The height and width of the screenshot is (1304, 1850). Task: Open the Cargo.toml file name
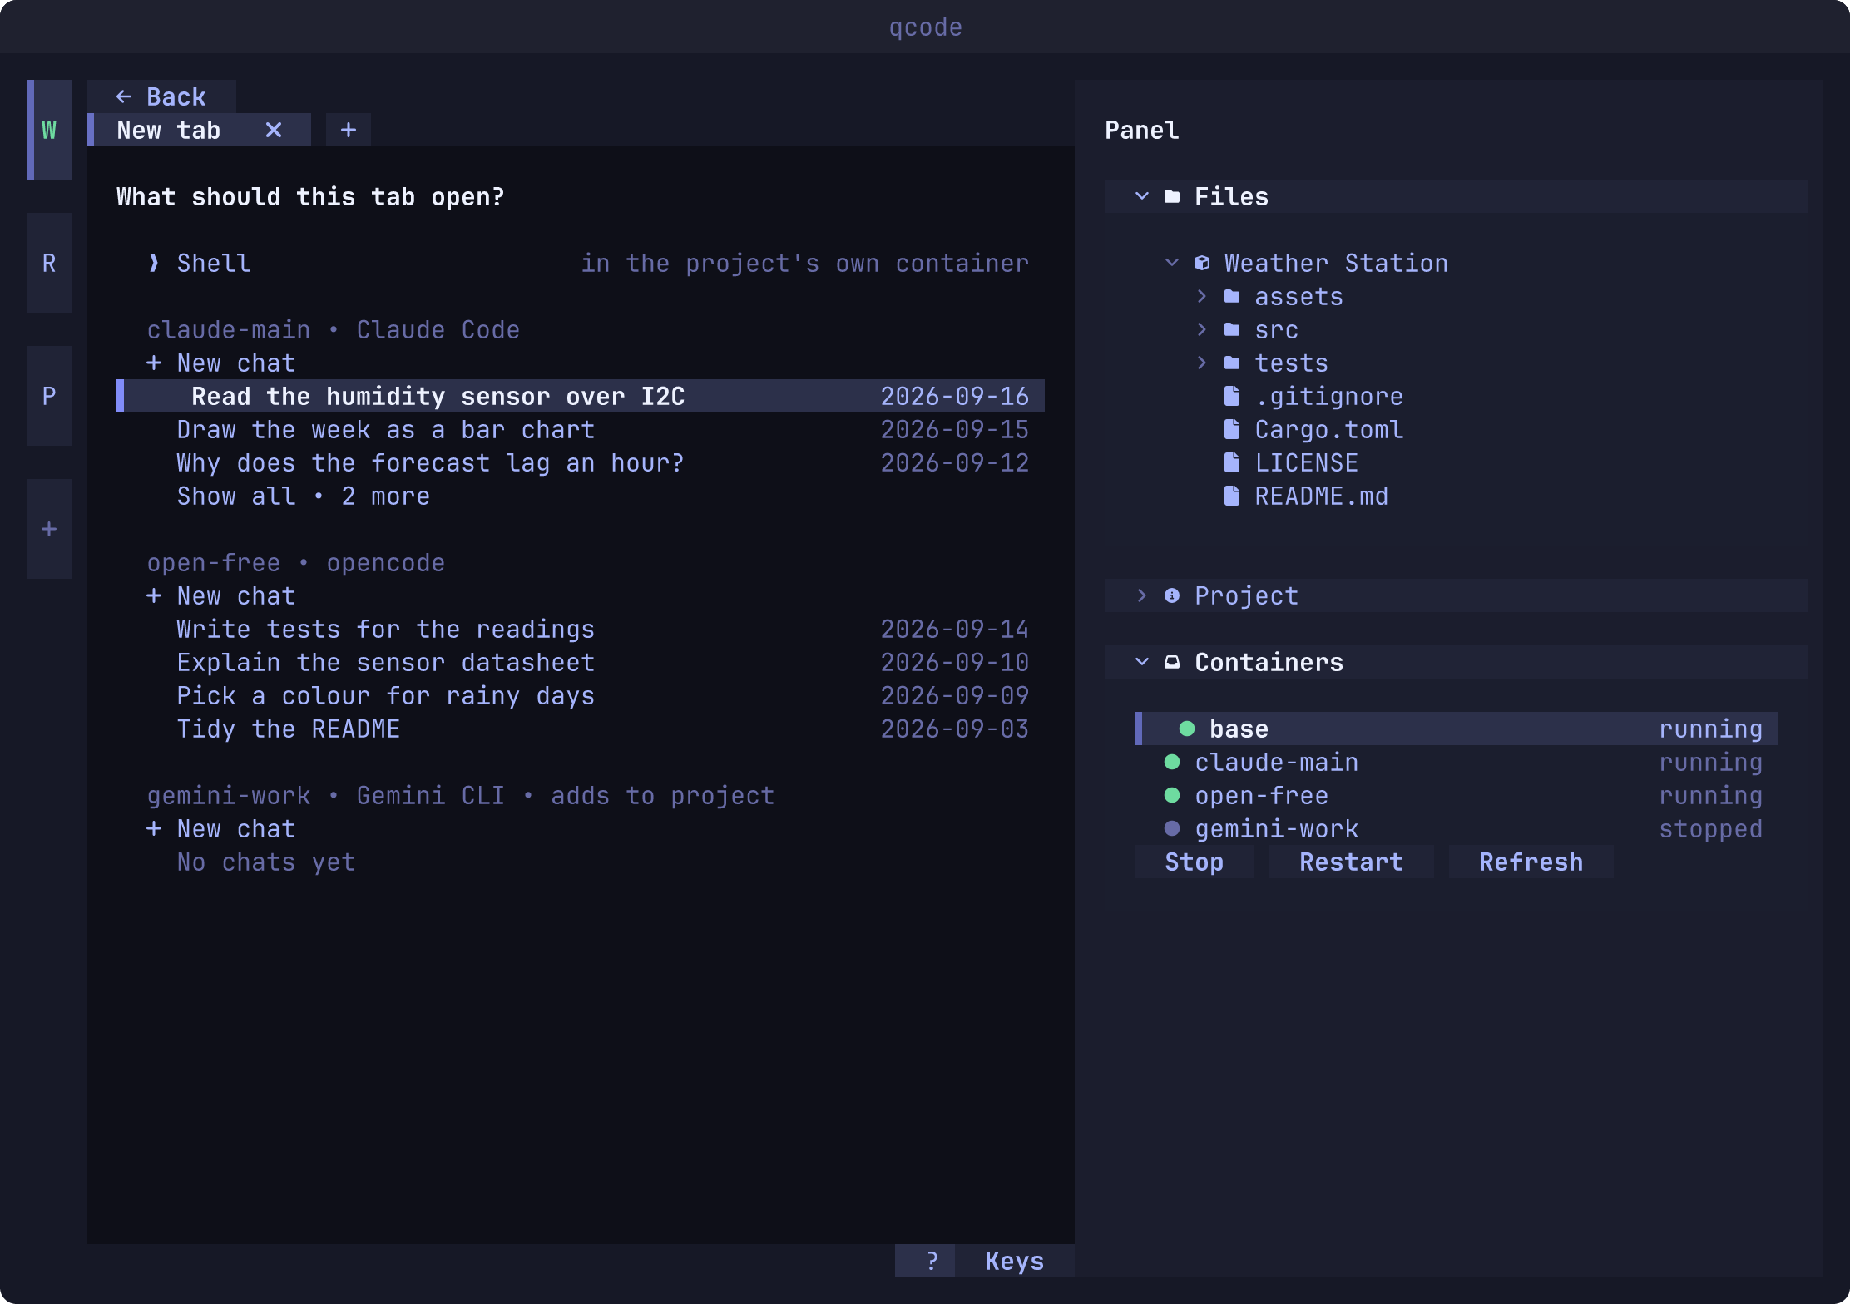(1329, 429)
